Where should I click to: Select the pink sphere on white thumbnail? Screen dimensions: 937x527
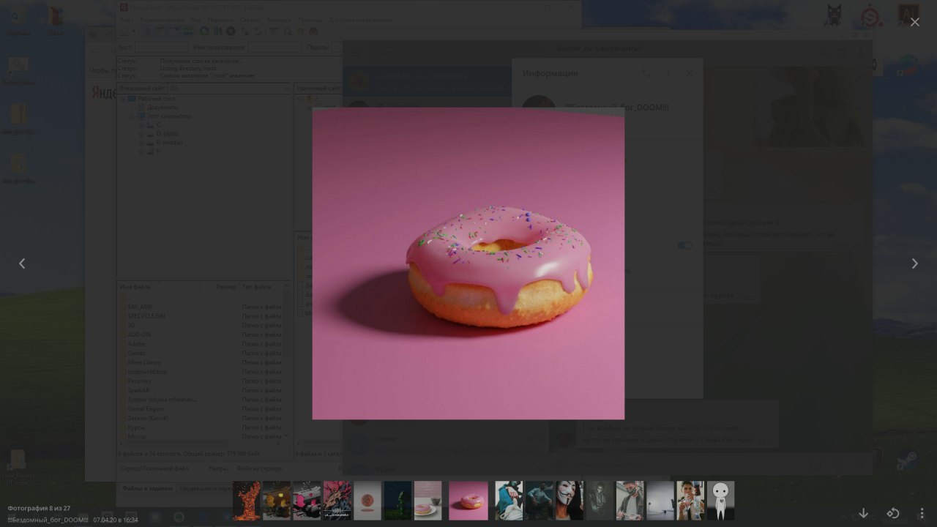tap(367, 501)
